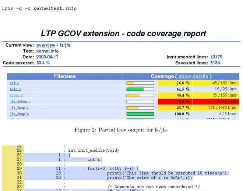Click the 476 / 1089 lines cell

(x=216, y=108)
